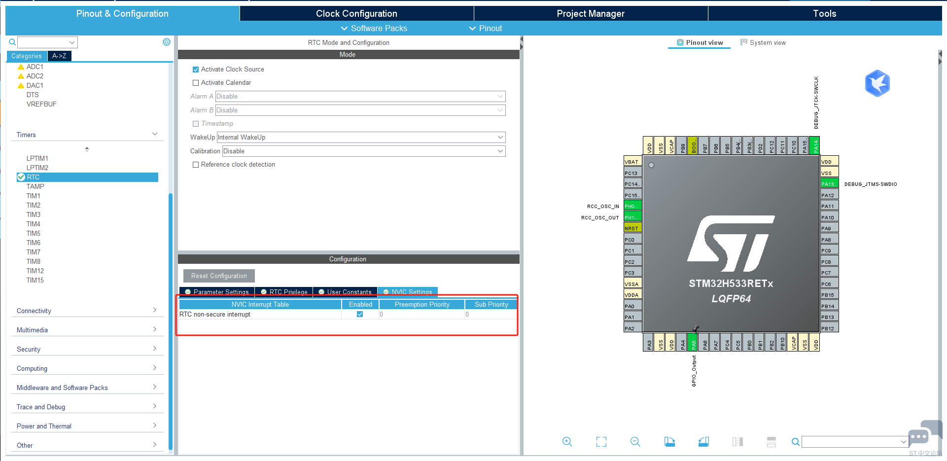This screenshot has width=947, height=461.
Task: Collapse the Timers category
Action: pyautogui.click(x=155, y=134)
